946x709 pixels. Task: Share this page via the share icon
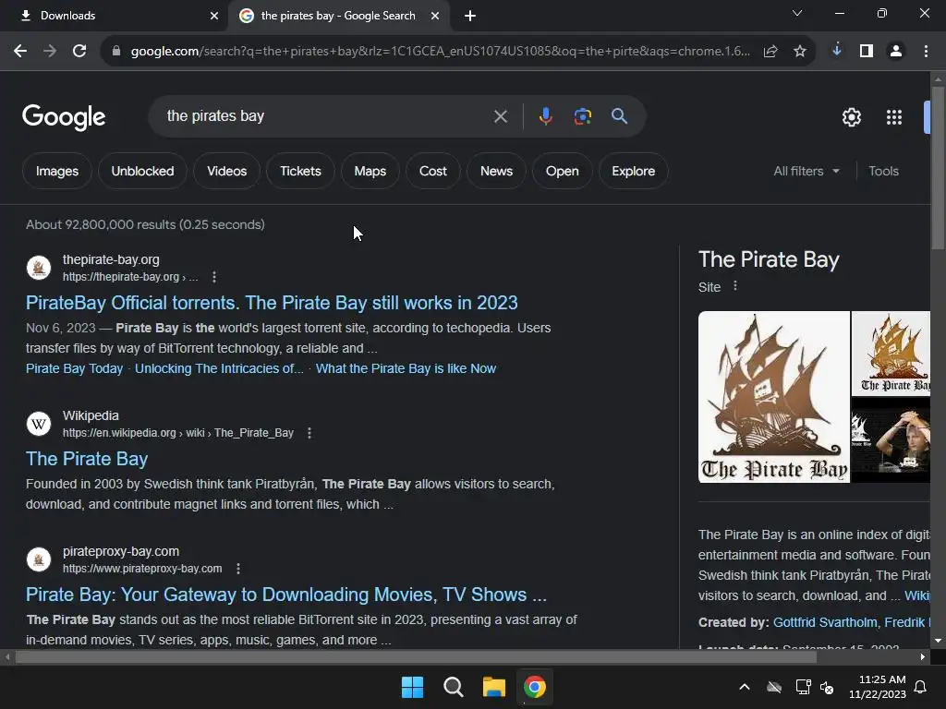coord(770,52)
